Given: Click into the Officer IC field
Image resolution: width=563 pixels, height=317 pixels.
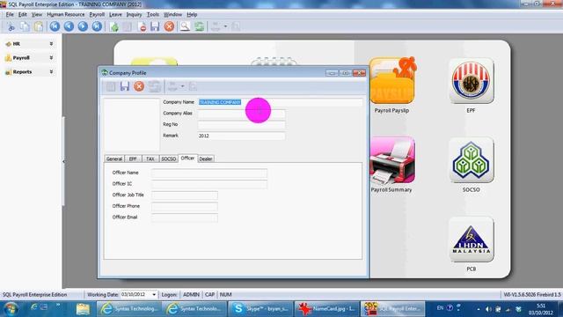Looking at the screenshot, I should [209, 184].
